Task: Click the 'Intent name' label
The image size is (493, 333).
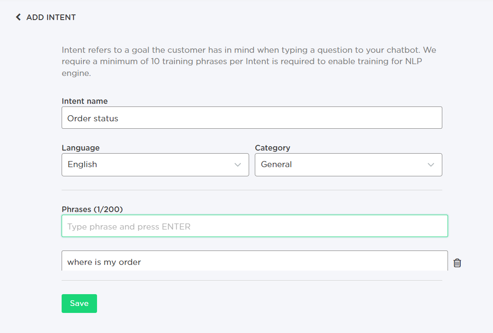Action: (84, 101)
